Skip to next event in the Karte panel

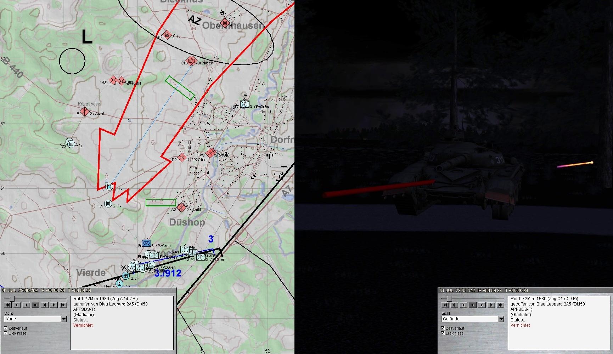45,305
